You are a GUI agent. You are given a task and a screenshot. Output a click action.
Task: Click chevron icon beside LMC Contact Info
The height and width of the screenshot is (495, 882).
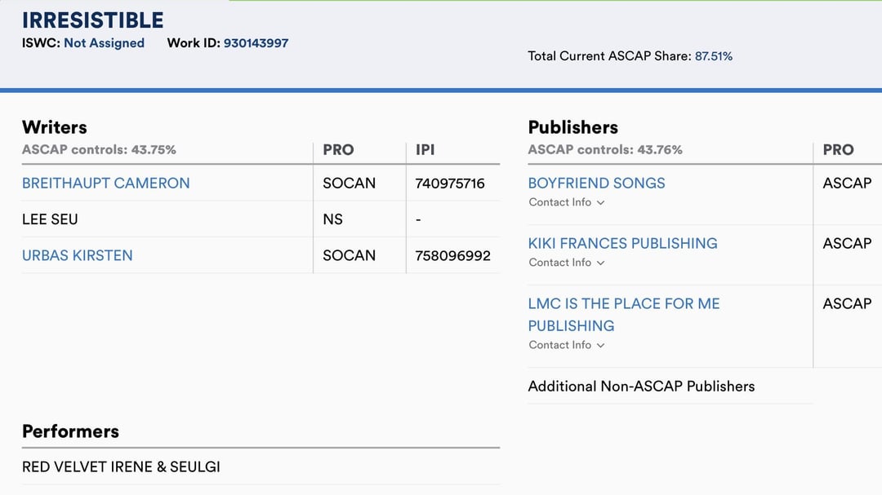point(601,346)
